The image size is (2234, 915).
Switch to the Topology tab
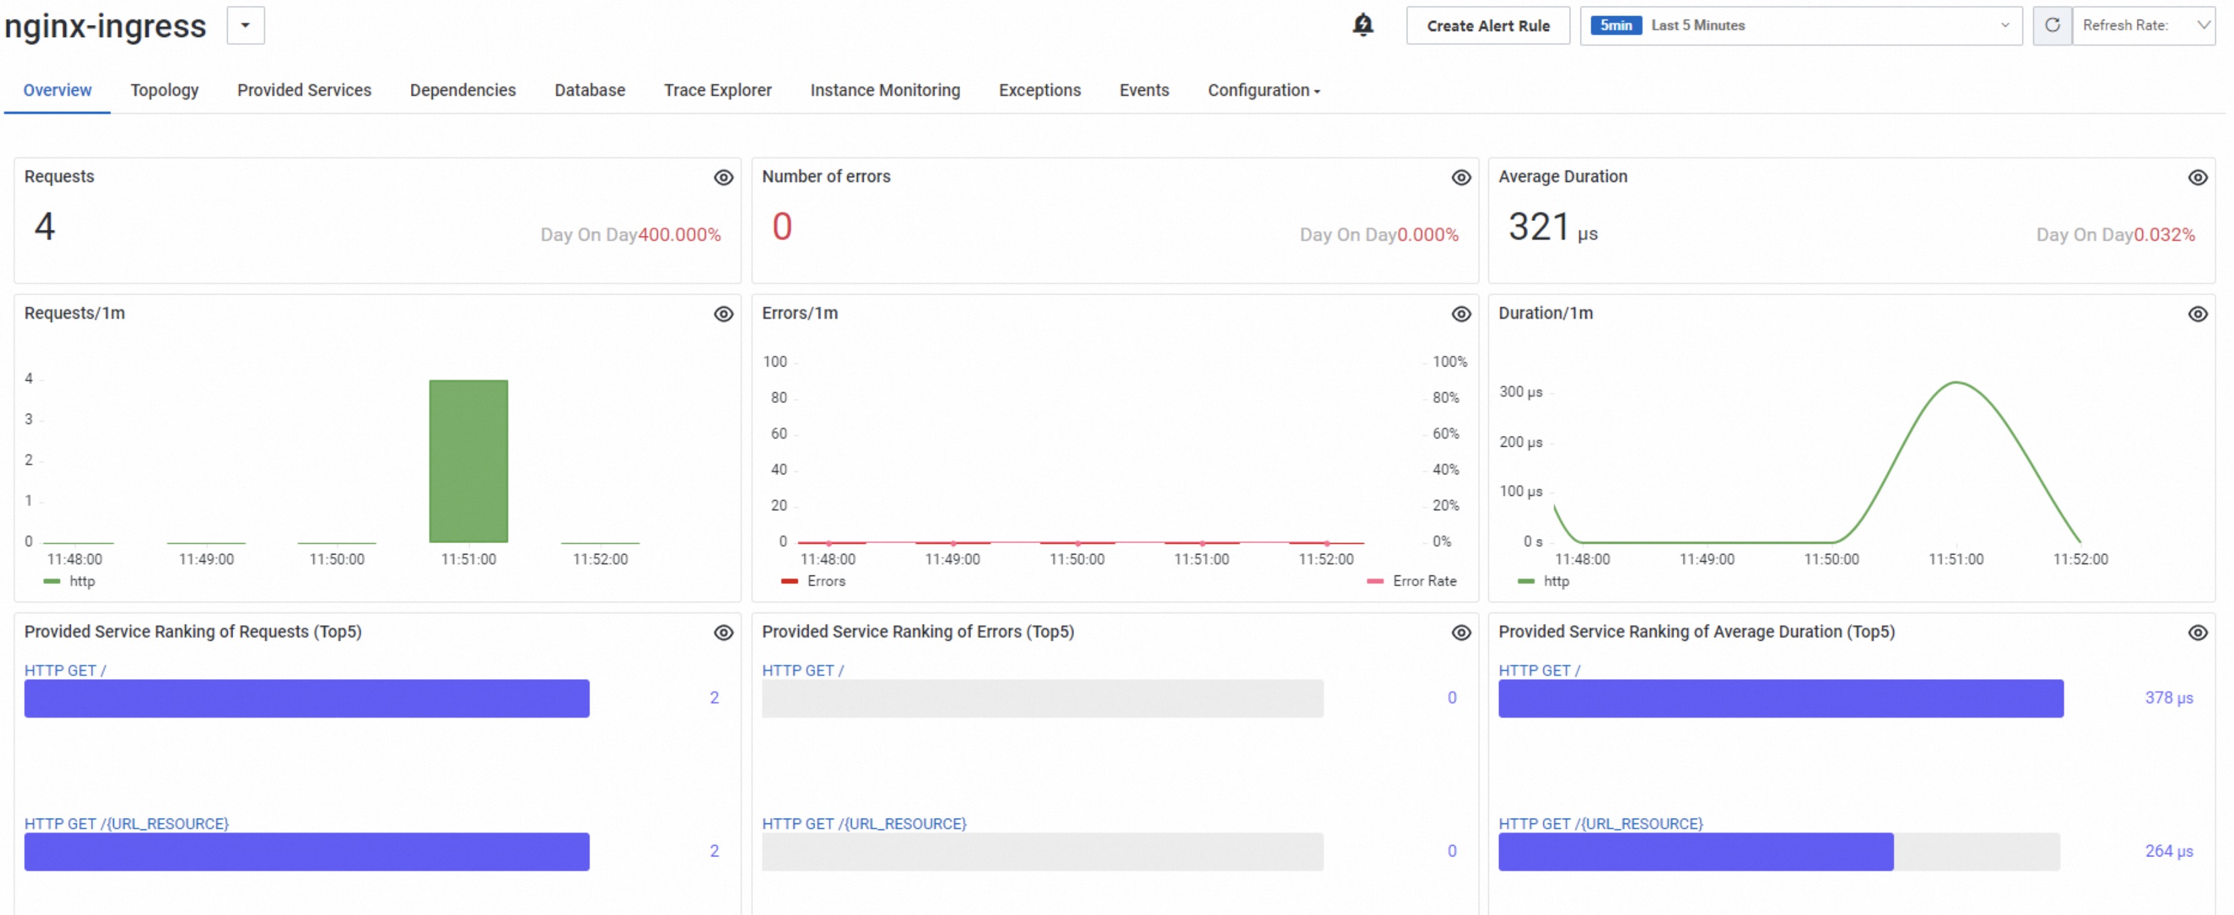point(164,90)
